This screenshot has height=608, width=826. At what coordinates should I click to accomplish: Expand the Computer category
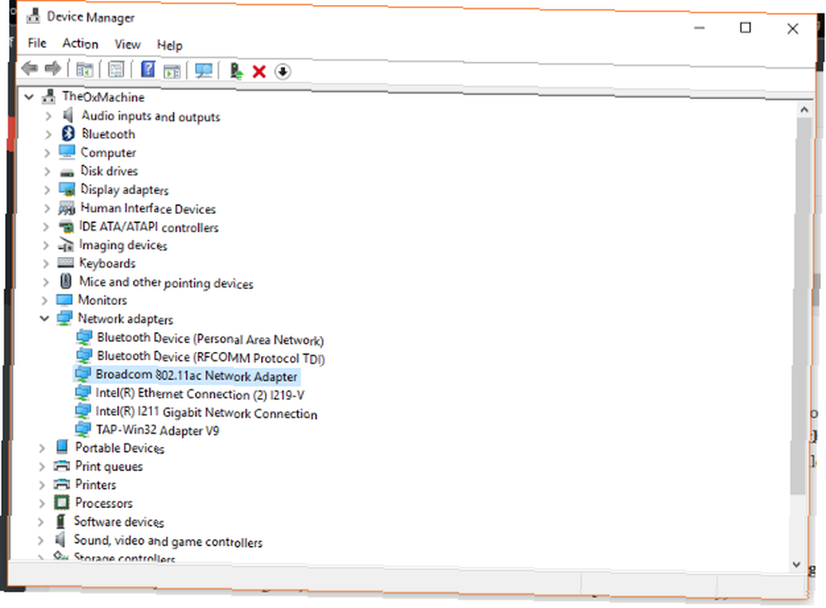[x=47, y=153]
